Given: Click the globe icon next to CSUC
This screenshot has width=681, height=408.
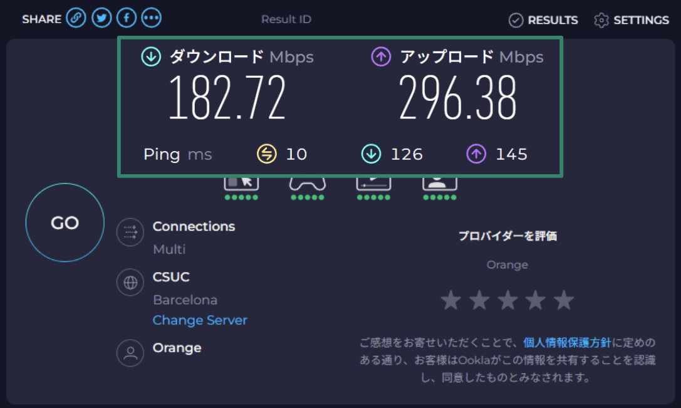Looking at the screenshot, I should [130, 283].
